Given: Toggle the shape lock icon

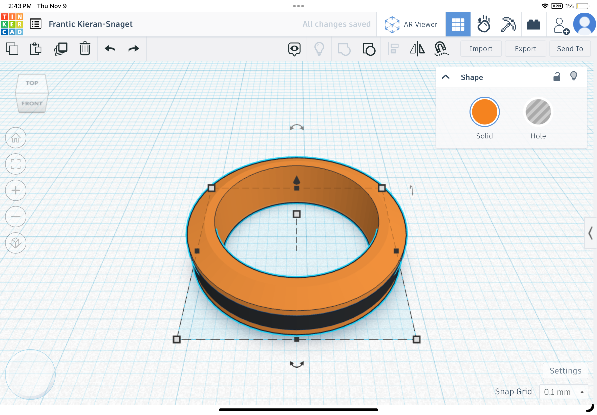Looking at the screenshot, I should (x=557, y=77).
